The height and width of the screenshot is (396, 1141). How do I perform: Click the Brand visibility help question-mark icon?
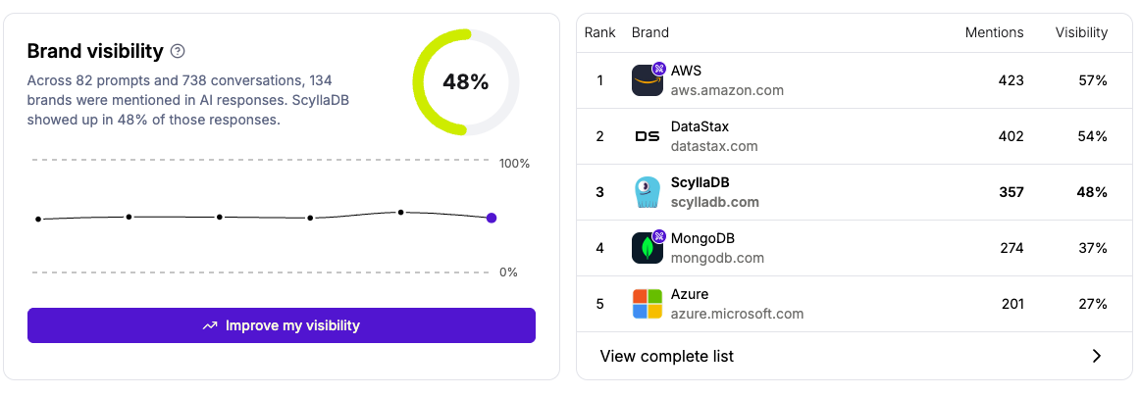[178, 51]
